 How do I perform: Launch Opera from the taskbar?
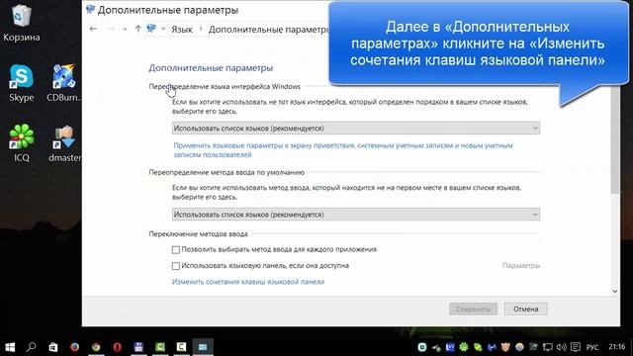pyautogui.click(x=118, y=347)
